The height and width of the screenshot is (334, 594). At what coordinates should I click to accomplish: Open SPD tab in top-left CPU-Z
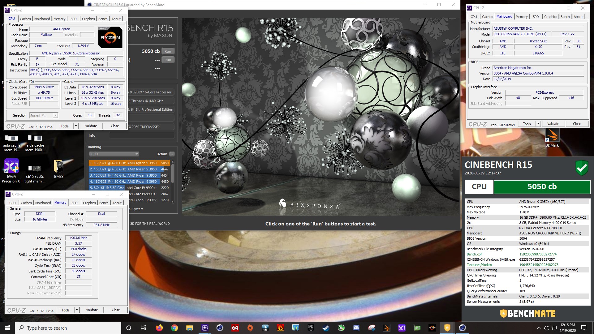pos(74,19)
